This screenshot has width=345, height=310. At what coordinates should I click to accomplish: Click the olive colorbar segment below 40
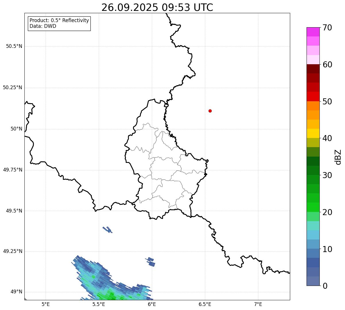click(313, 143)
